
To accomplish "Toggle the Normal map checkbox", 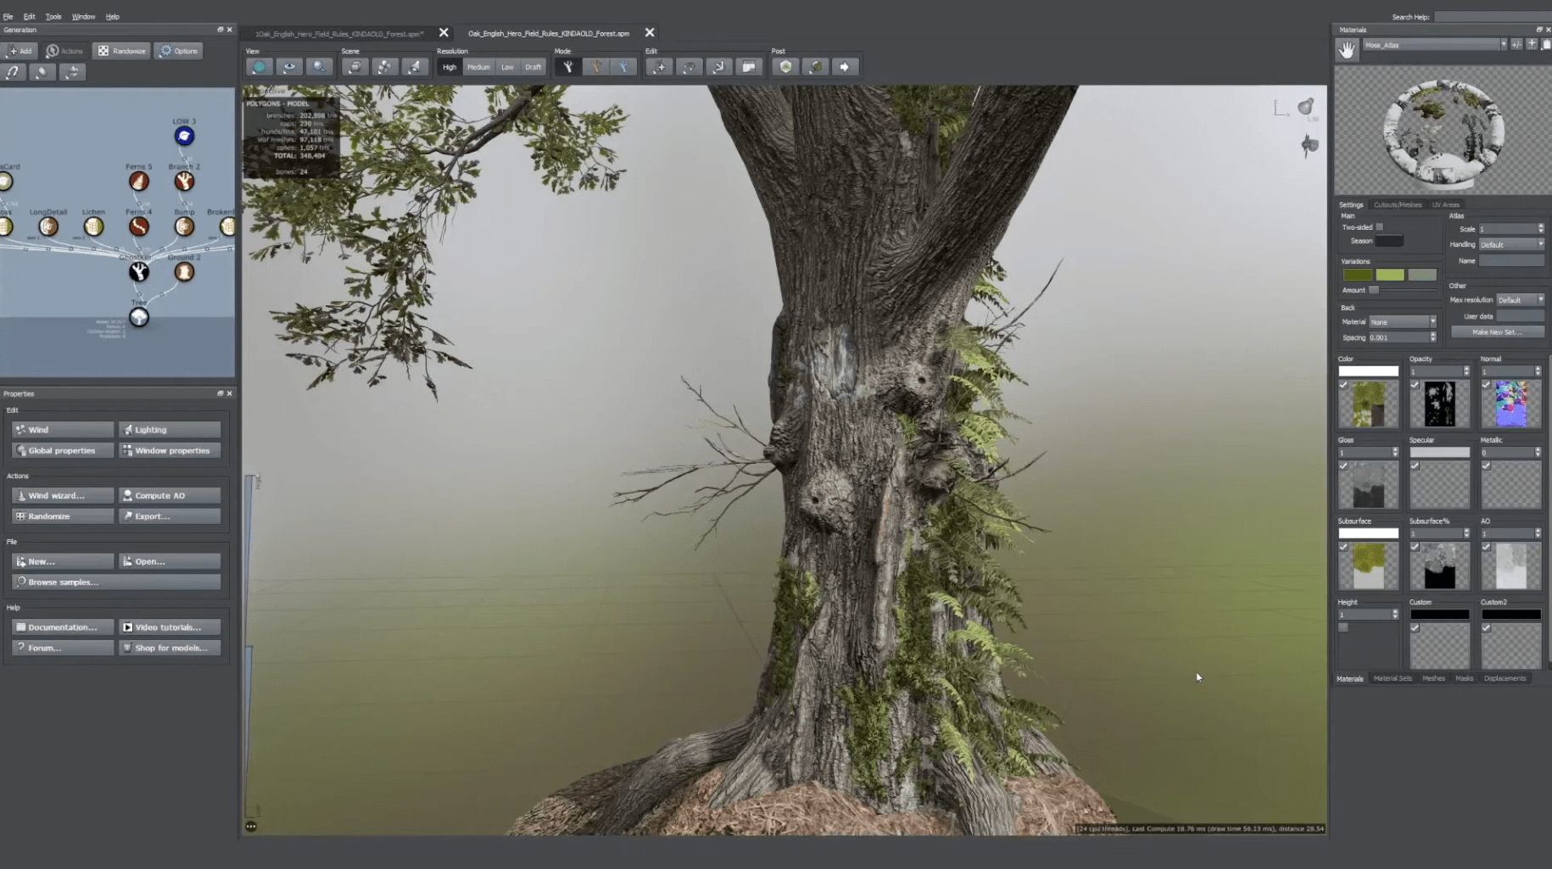I will (x=1486, y=385).
